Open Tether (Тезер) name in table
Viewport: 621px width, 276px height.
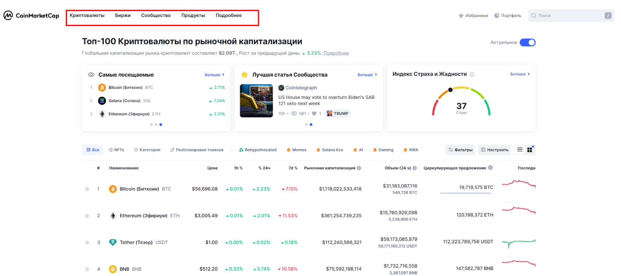pos(136,242)
